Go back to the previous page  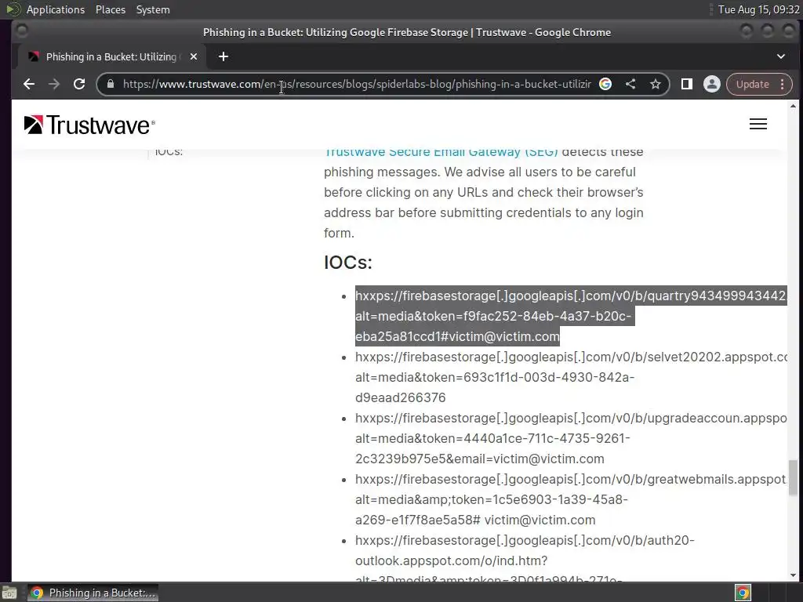(x=29, y=84)
